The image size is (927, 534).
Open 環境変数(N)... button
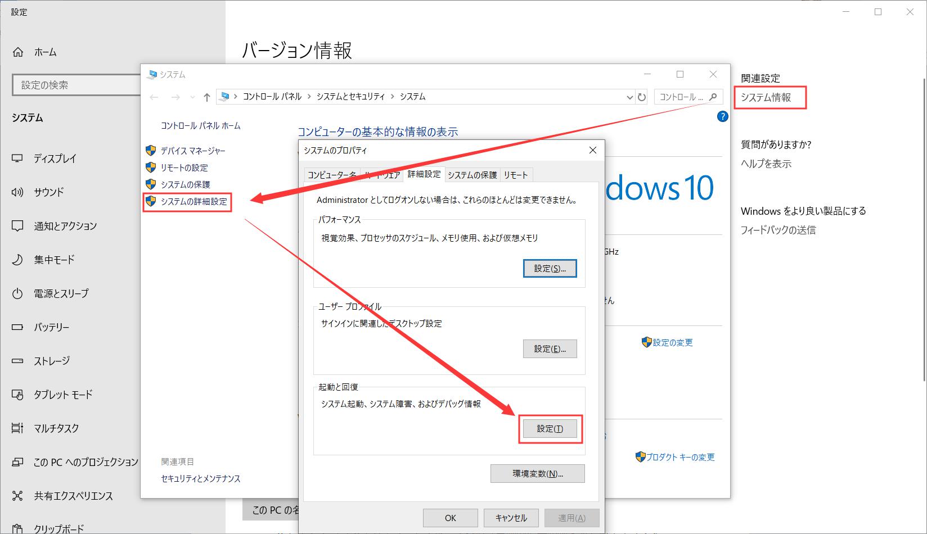pyautogui.click(x=538, y=474)
